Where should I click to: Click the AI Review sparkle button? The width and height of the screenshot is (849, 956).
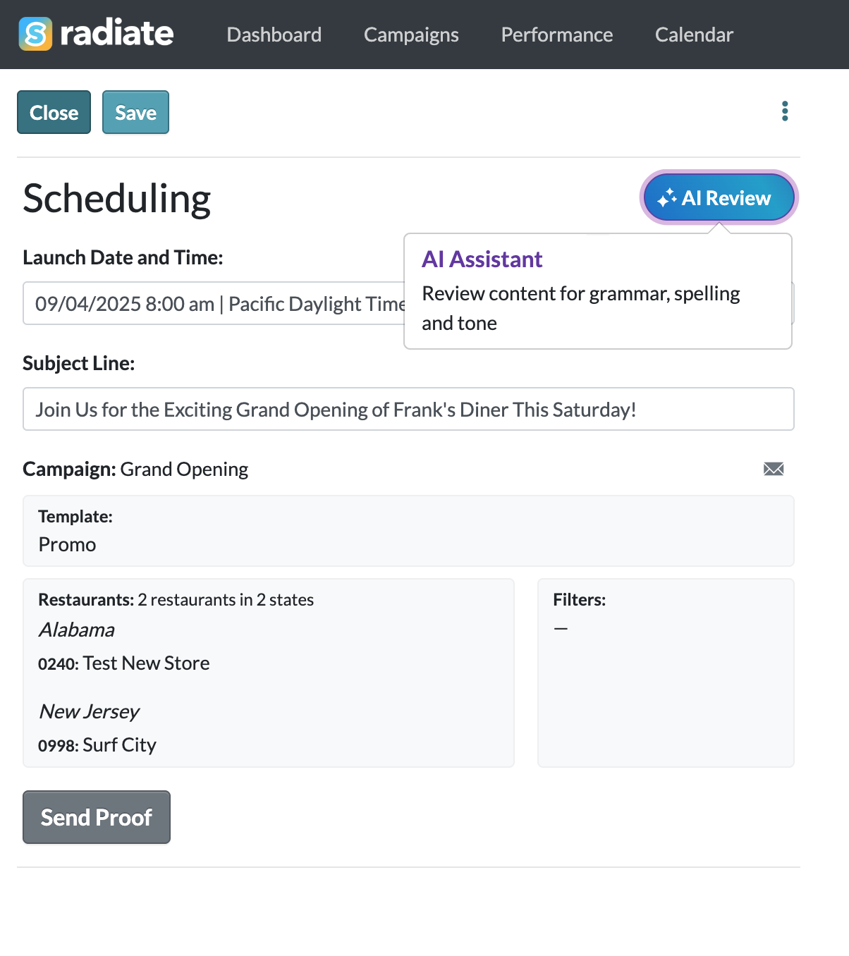coord(718,198)
